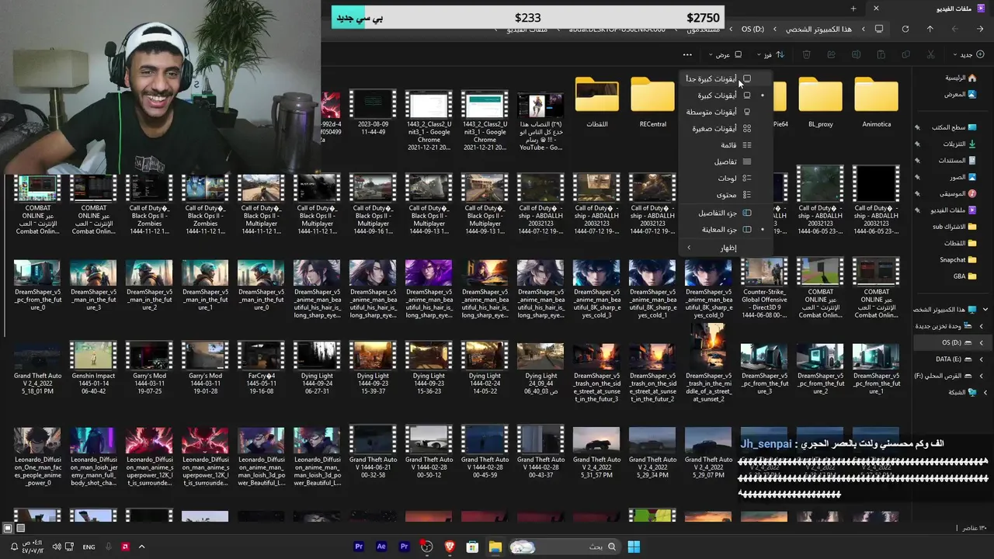Screen dimensions: 994x559
Task: Select the BL_proxy folder
Action: (x=820, y=103)
